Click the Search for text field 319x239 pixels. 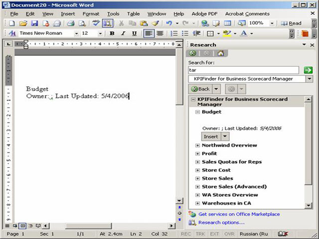click(244, 70)
